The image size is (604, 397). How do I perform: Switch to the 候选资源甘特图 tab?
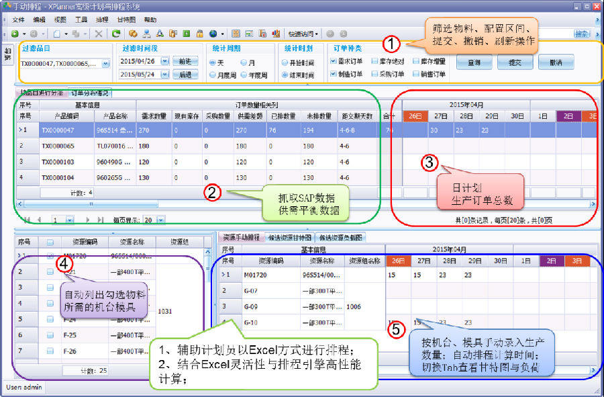(289, 238)
